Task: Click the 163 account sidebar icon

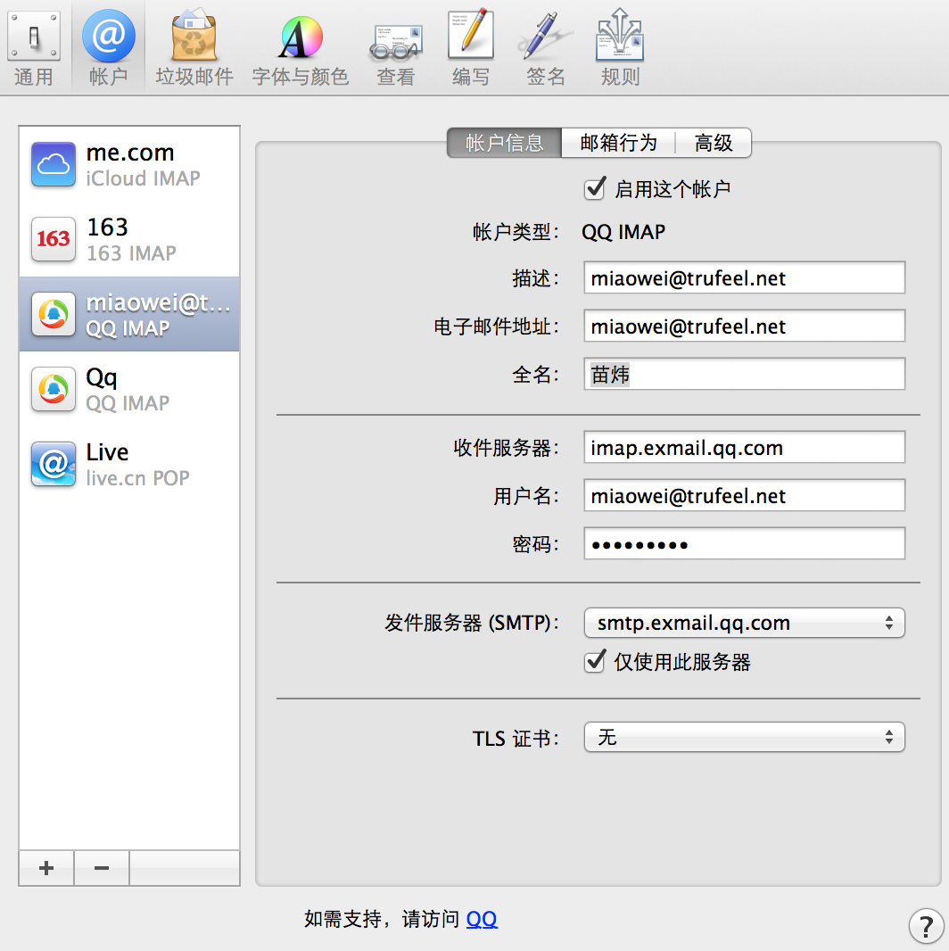Action: (x=53, y=239)
